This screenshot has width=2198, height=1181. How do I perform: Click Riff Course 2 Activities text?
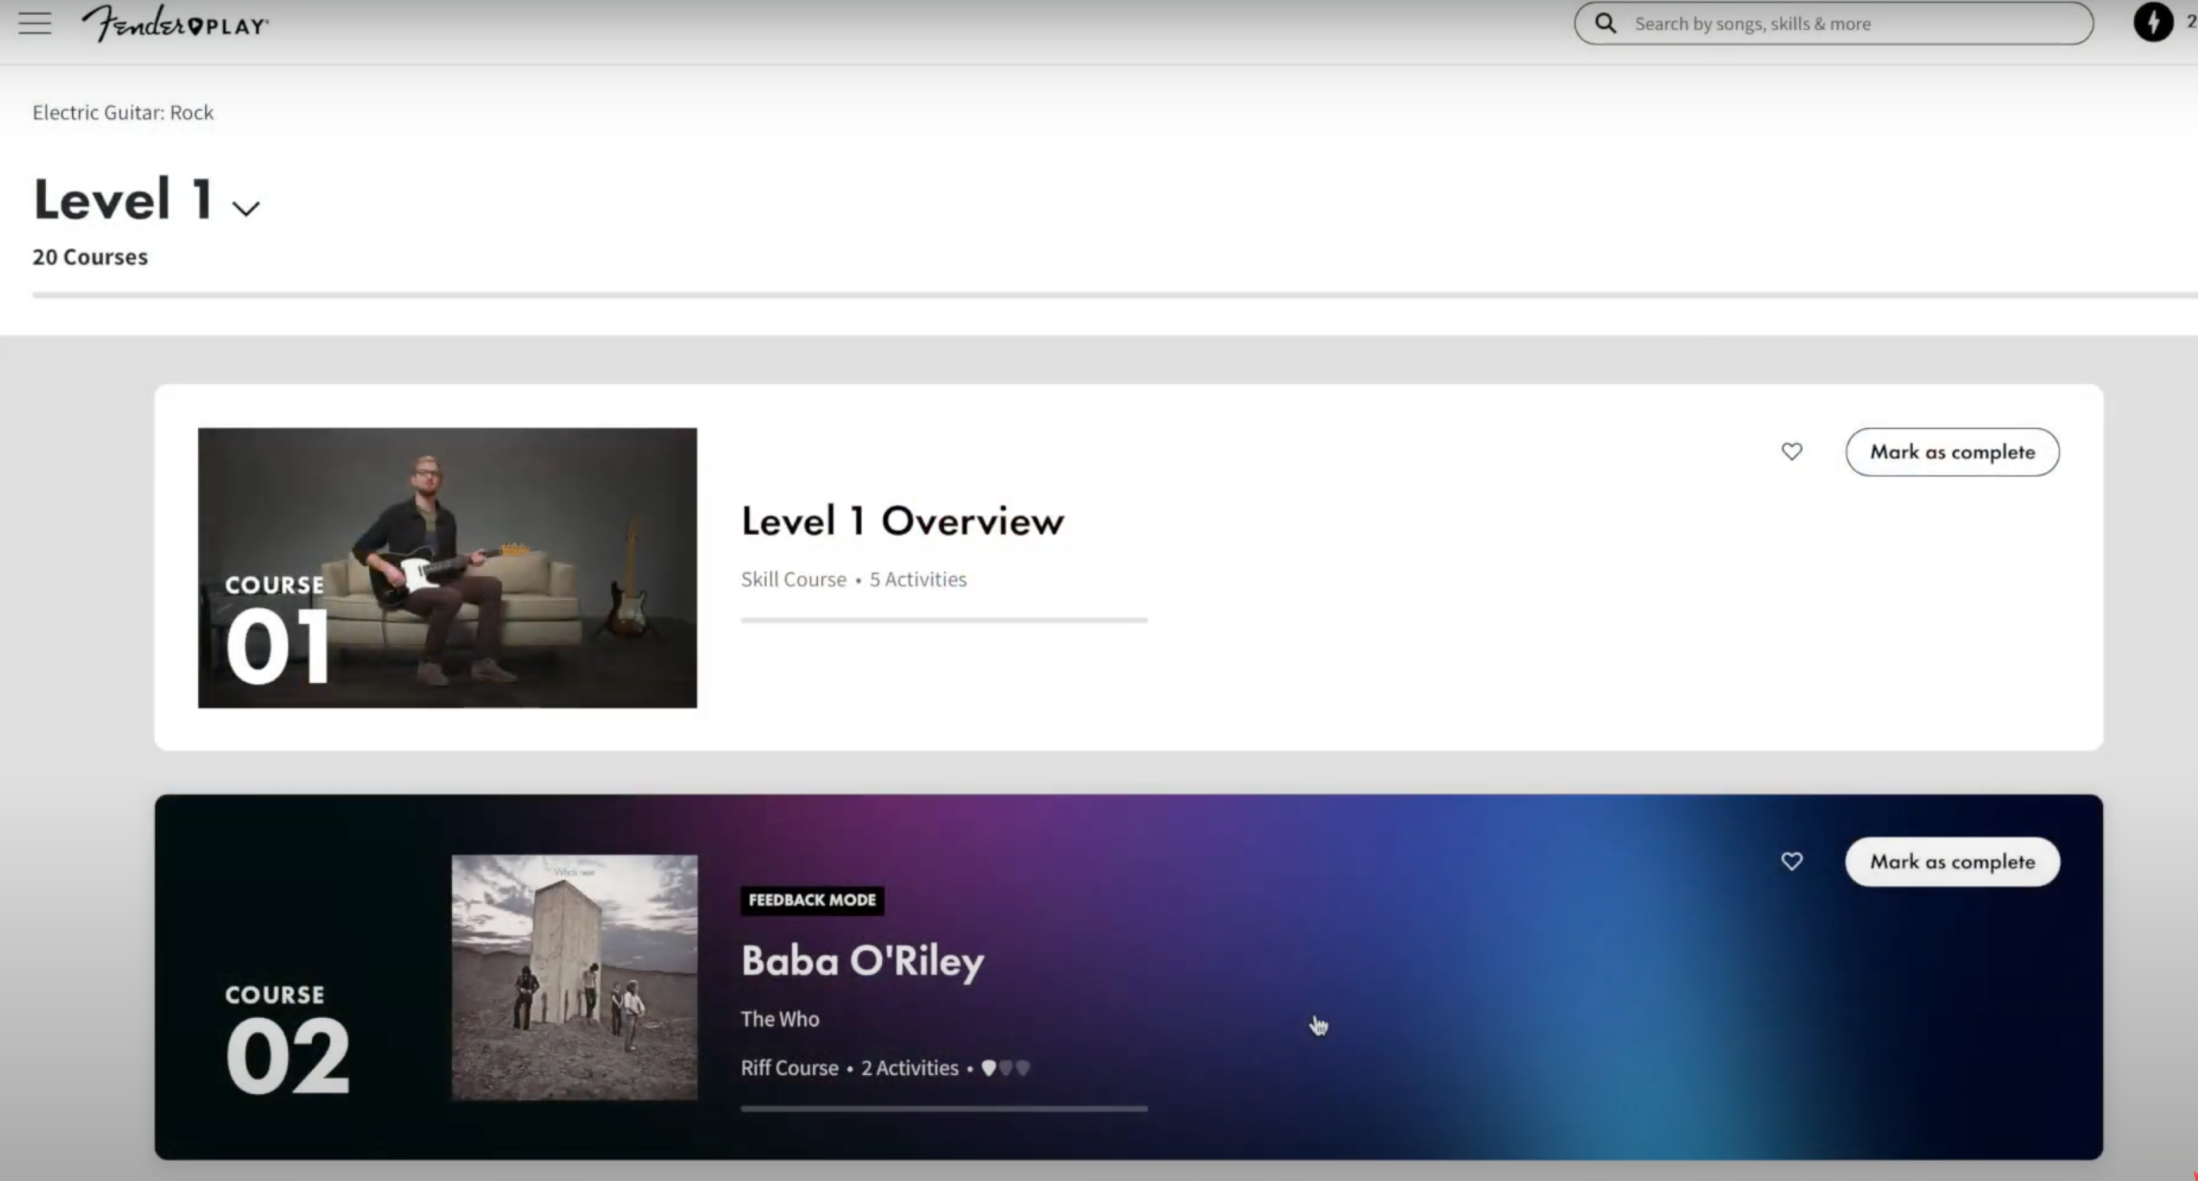coord(849,1069)
